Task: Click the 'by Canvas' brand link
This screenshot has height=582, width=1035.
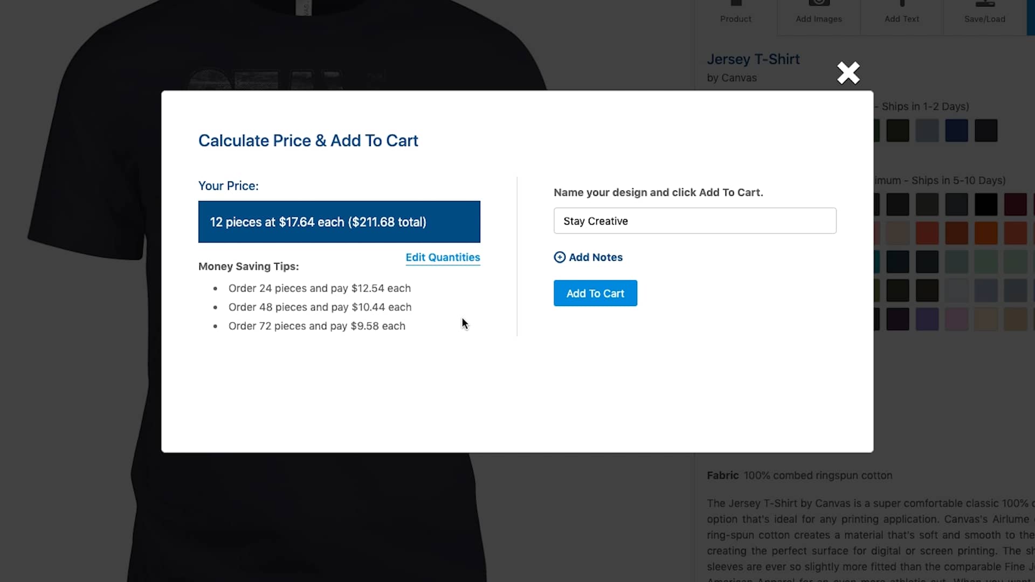Action: click(732, 78)
